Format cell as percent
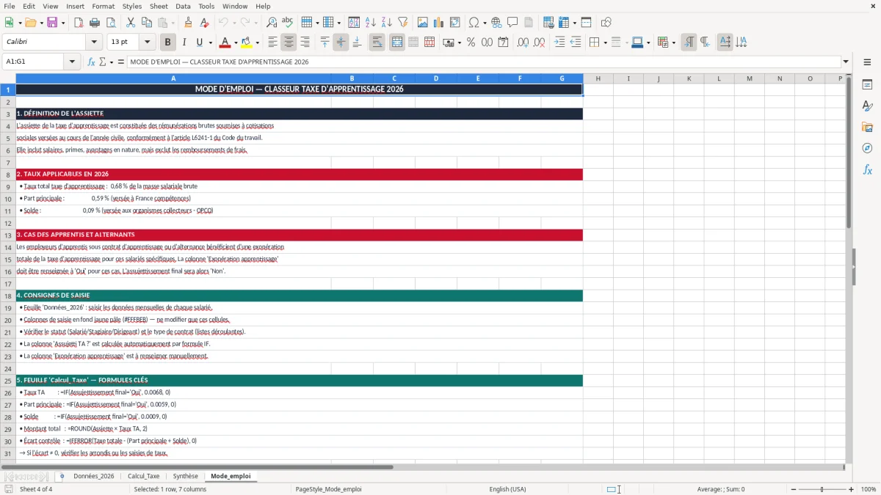881x495 pixels. (471, 43)
